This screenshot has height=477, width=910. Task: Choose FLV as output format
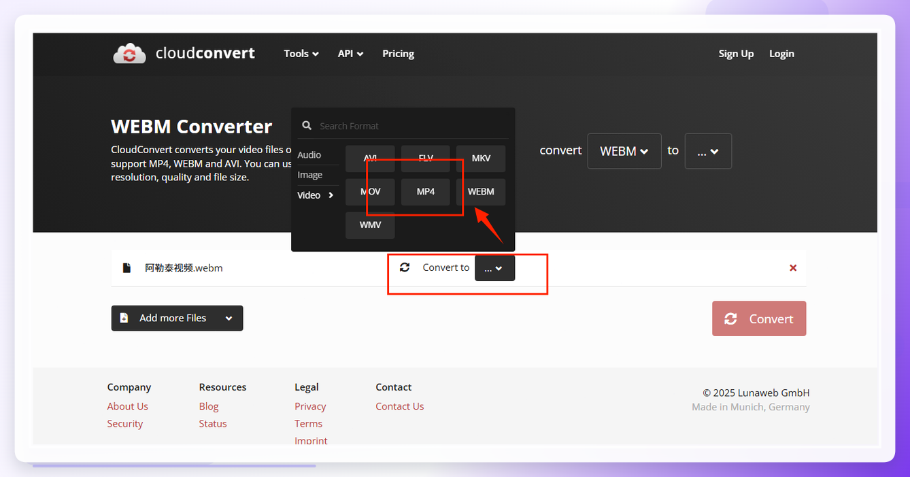coord(426,159)
